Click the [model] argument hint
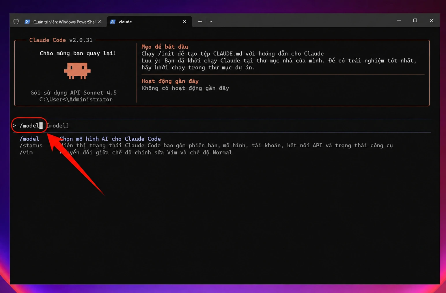This screenshot has width=446, height=293. coord(58,125)
